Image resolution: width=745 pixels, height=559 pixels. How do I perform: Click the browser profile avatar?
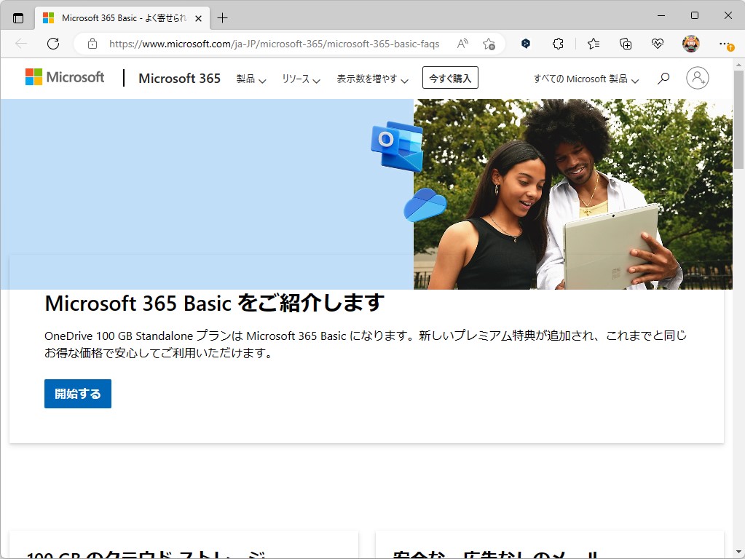tap(689, 44)
